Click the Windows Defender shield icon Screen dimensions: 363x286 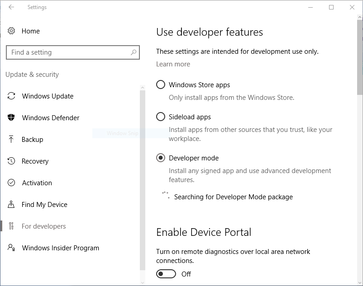(11, 117)
